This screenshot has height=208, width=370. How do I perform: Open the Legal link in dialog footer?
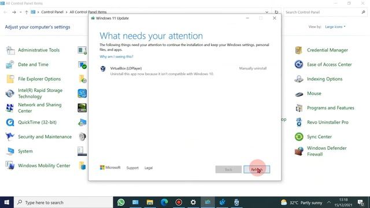tap(149, 168)
